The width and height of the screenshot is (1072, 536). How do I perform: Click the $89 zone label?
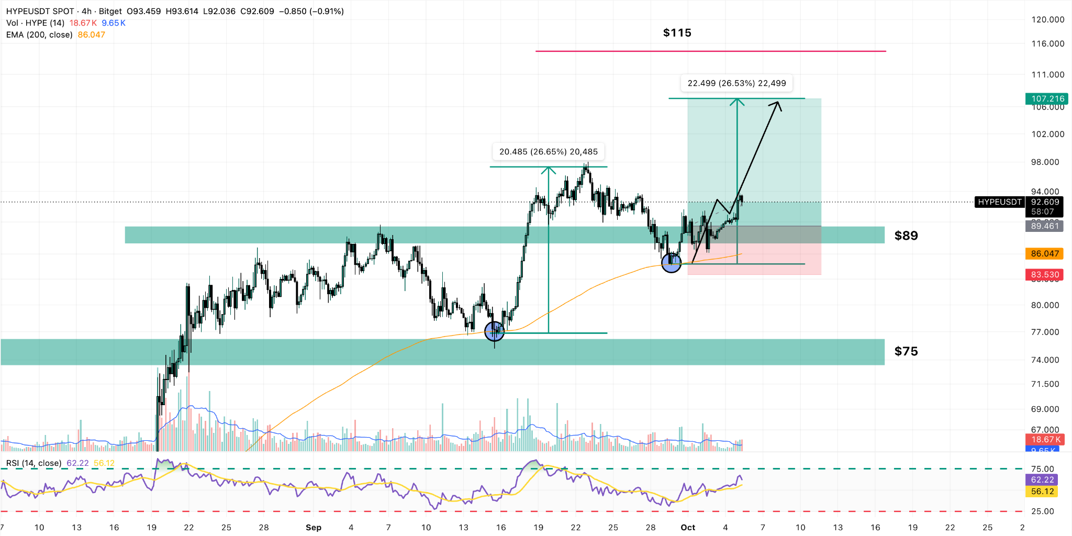pos(906,236)
